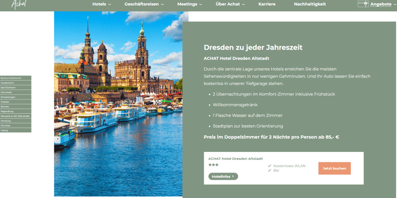Select Hockenheim in the city list
Screen dimensions: 397x198
tap(16, 83)
